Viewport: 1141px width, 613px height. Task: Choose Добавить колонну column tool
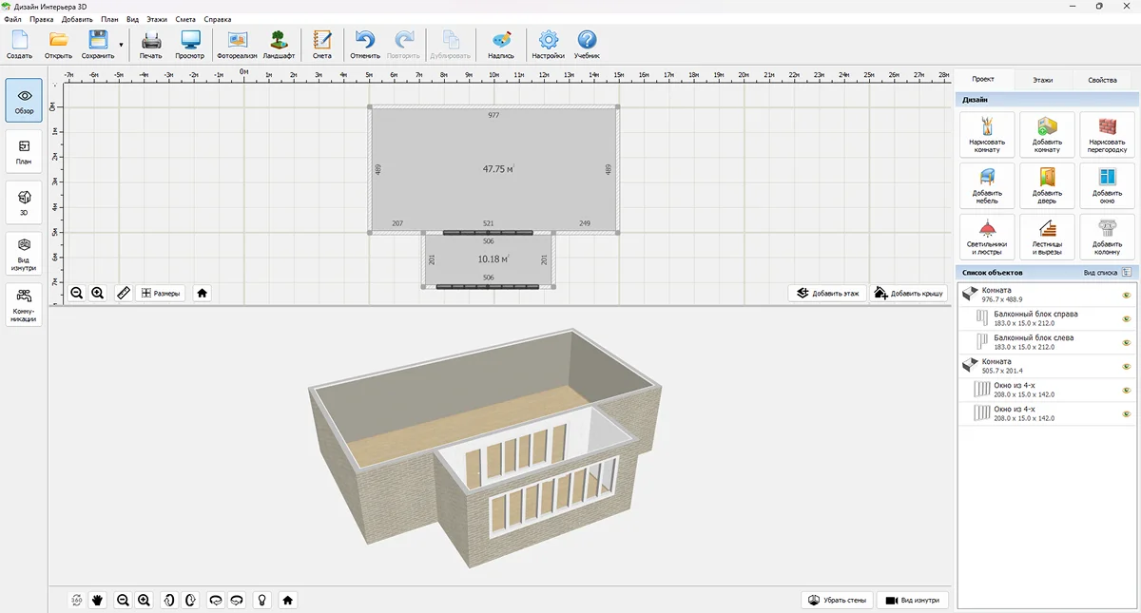coord(1107,237)
